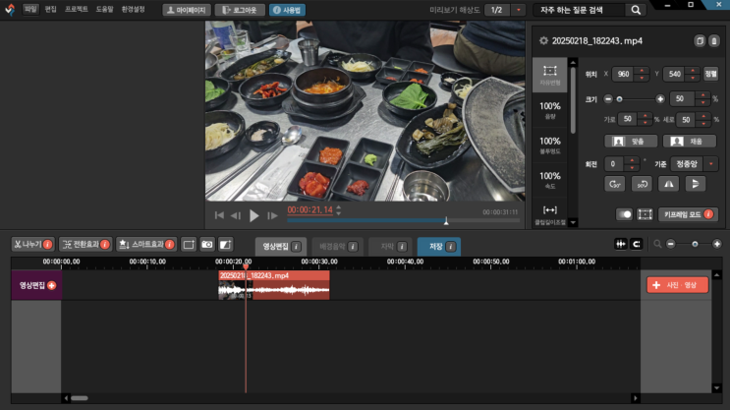The height and width of the screenshot is (410, 730).
Task: Click the 사진 · 영상 add button
Action: [x=677, y=284]
